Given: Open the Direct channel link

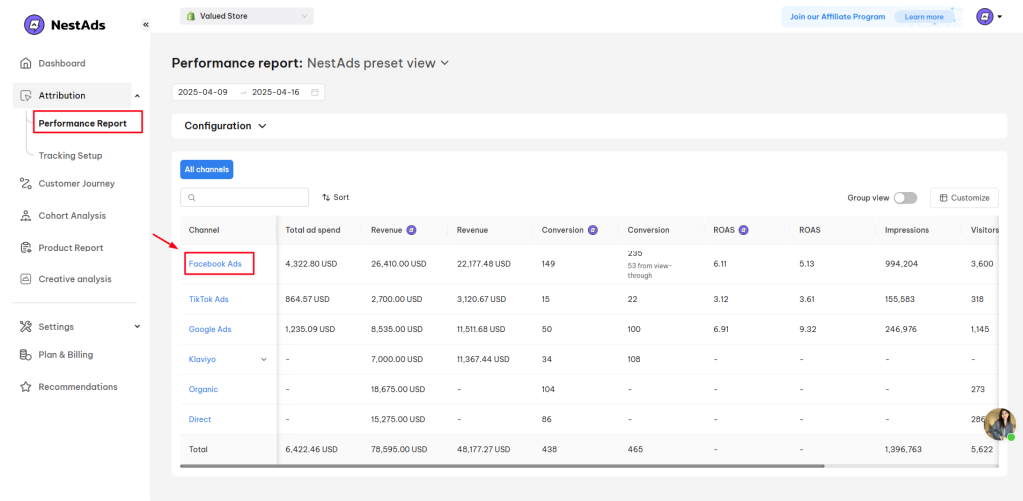Looking at the screenshot, I should (200, 419).
